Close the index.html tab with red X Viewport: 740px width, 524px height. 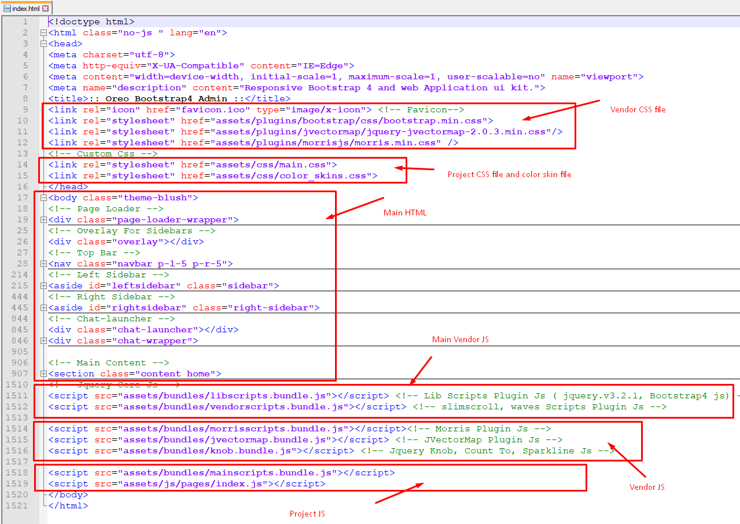coord(46,9)
